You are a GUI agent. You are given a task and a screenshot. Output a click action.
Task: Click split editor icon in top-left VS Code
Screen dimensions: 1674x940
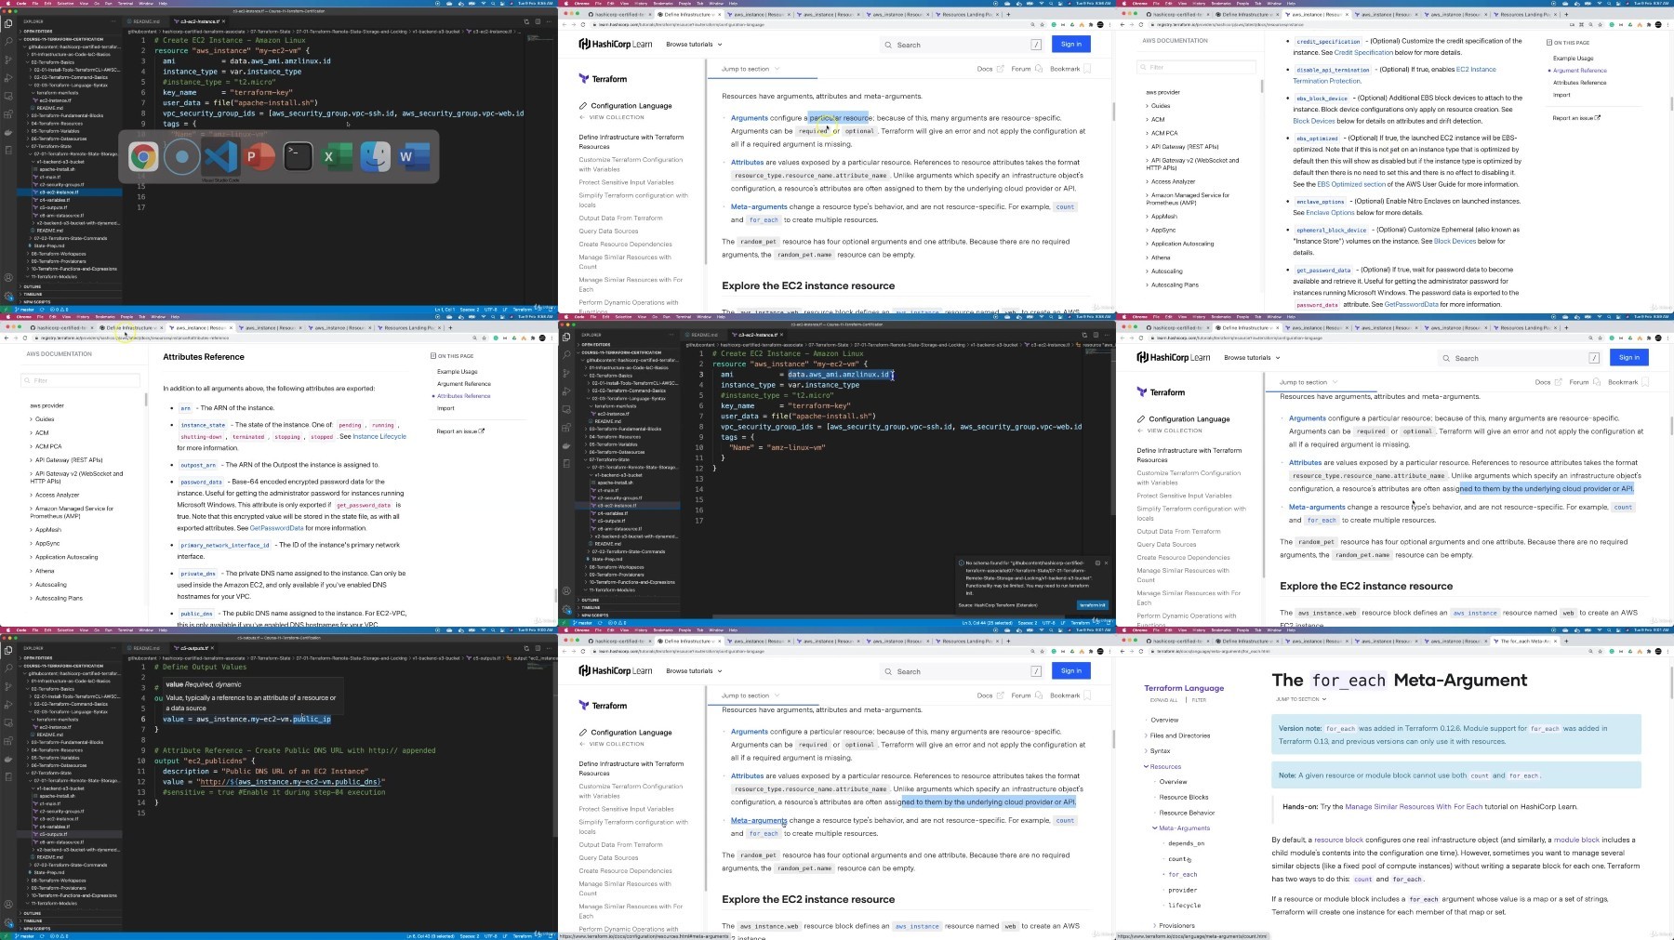click(x=536, y=21)
